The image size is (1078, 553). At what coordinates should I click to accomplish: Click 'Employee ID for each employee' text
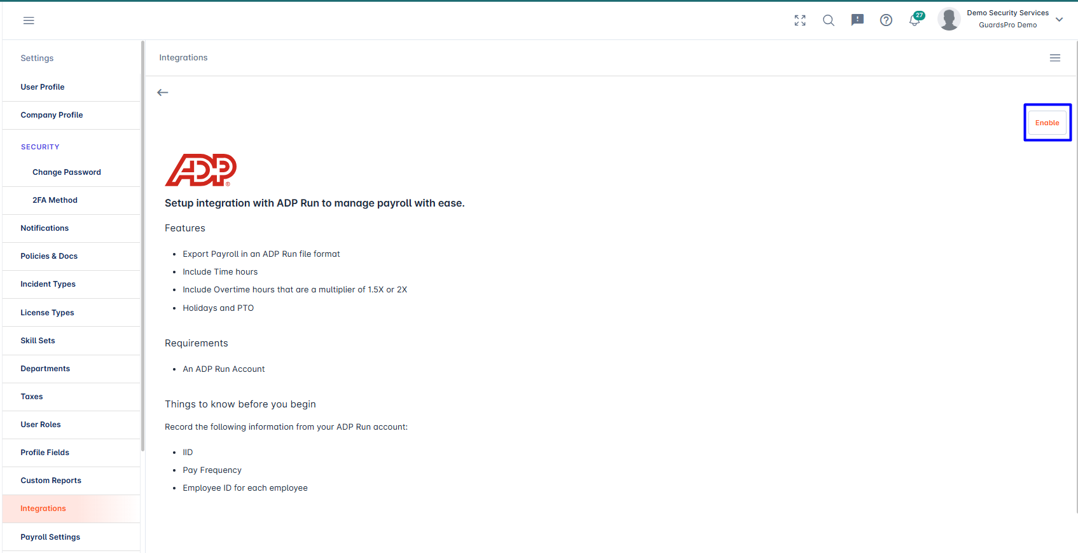coord(245,488)
